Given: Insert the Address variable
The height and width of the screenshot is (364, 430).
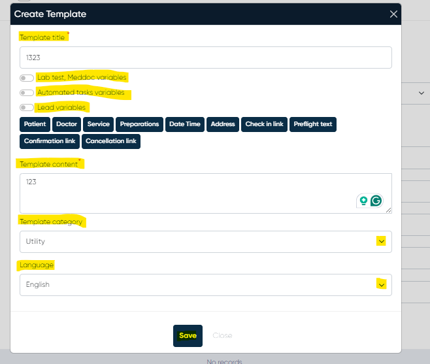Looking at the screenshot, I should (223, 124).
